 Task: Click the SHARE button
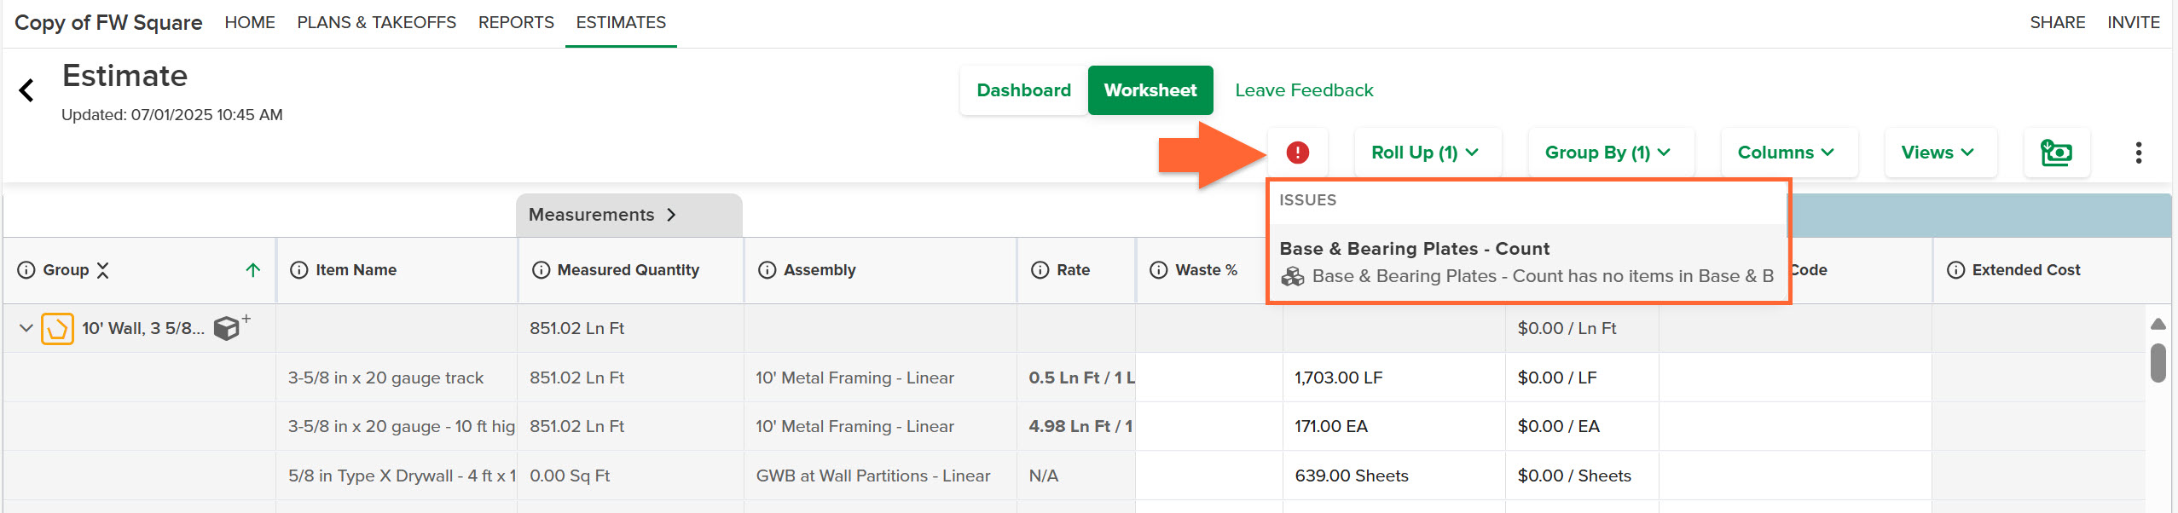[2057, 22]
